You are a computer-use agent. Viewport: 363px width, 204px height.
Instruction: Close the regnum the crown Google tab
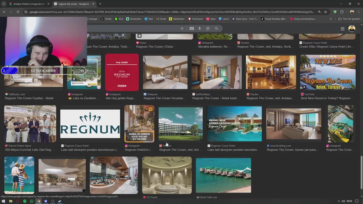93,4
